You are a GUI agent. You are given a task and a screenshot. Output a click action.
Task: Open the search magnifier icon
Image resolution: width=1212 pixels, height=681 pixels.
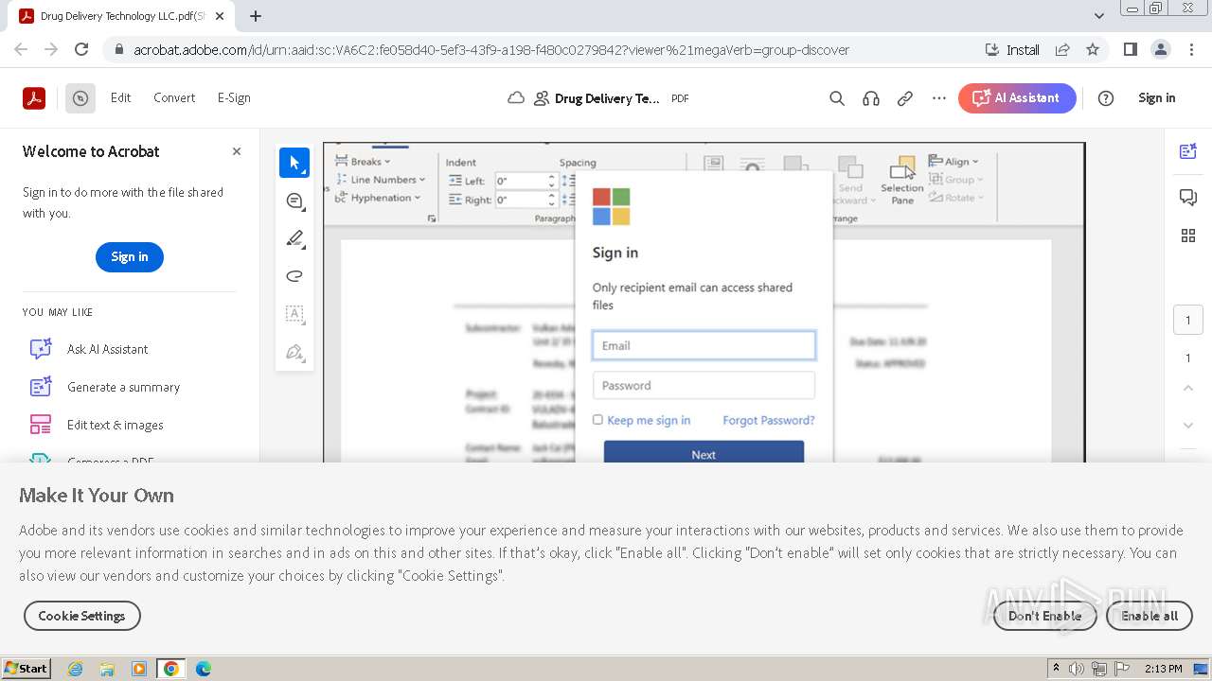click(x=837, y=98)
